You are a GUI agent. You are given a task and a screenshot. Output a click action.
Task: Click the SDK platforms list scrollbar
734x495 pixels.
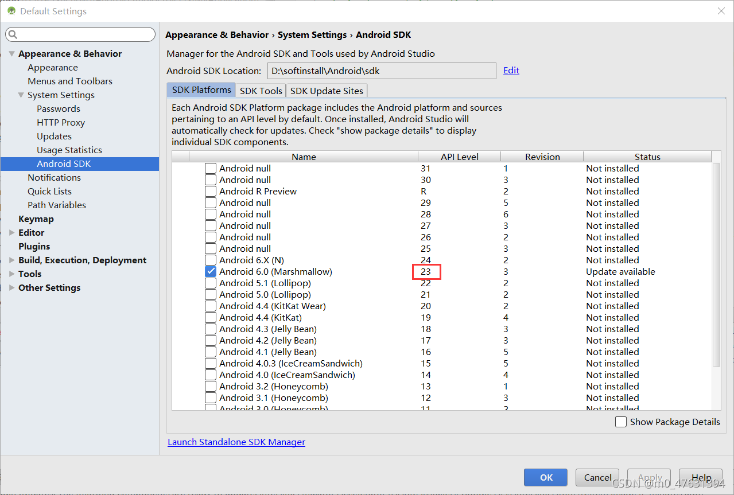[x=716, y=265]
